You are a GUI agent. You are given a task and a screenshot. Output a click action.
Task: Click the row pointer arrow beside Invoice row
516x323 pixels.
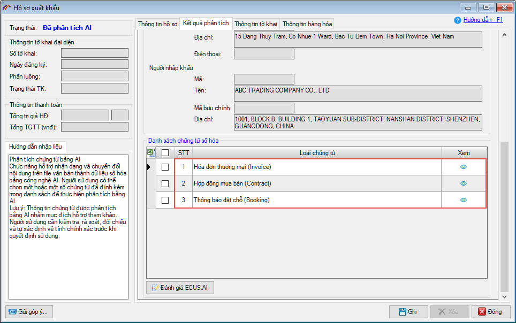(x=150, y=167)
